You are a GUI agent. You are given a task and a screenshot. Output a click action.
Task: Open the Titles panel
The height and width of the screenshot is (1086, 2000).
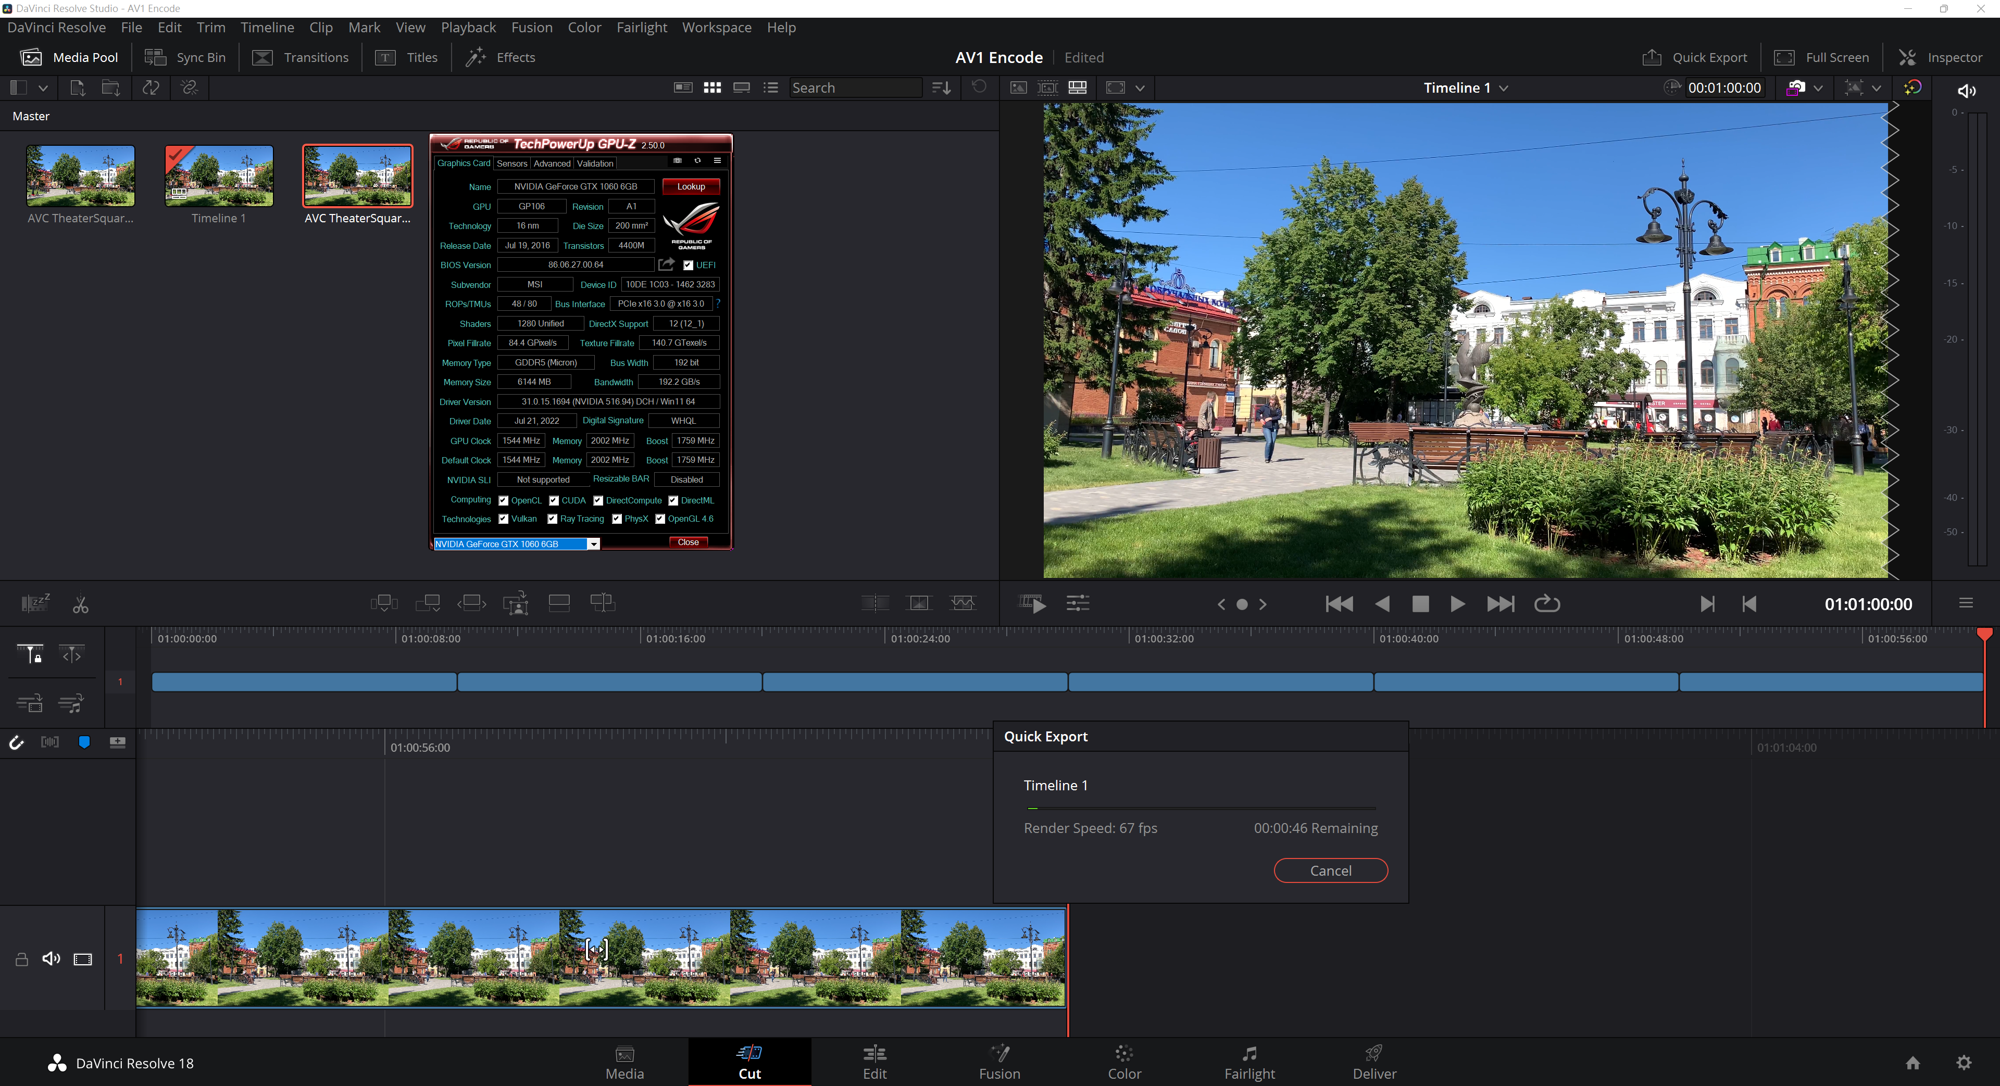click(406, 57)
